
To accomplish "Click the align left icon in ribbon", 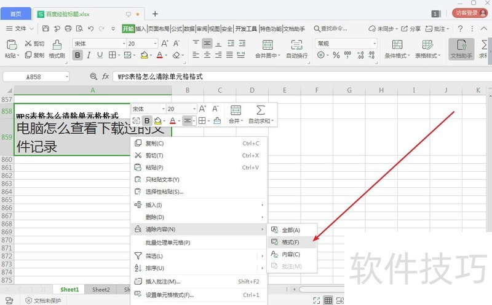I will point(196,55).
